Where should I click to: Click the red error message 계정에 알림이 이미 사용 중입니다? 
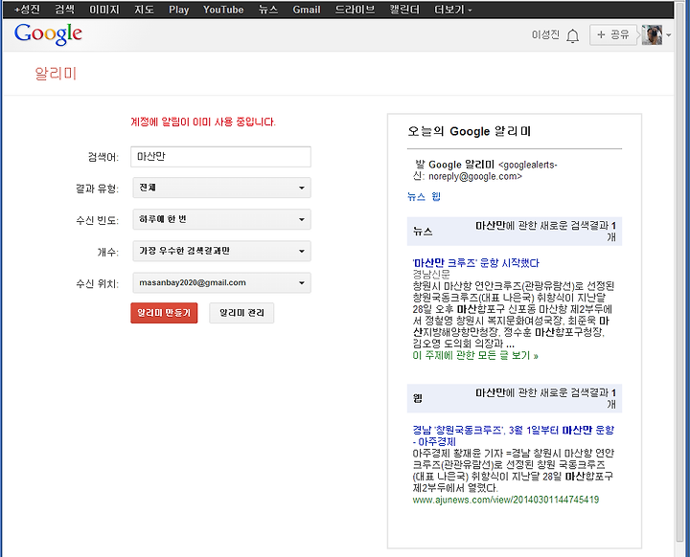pos(203,122)
